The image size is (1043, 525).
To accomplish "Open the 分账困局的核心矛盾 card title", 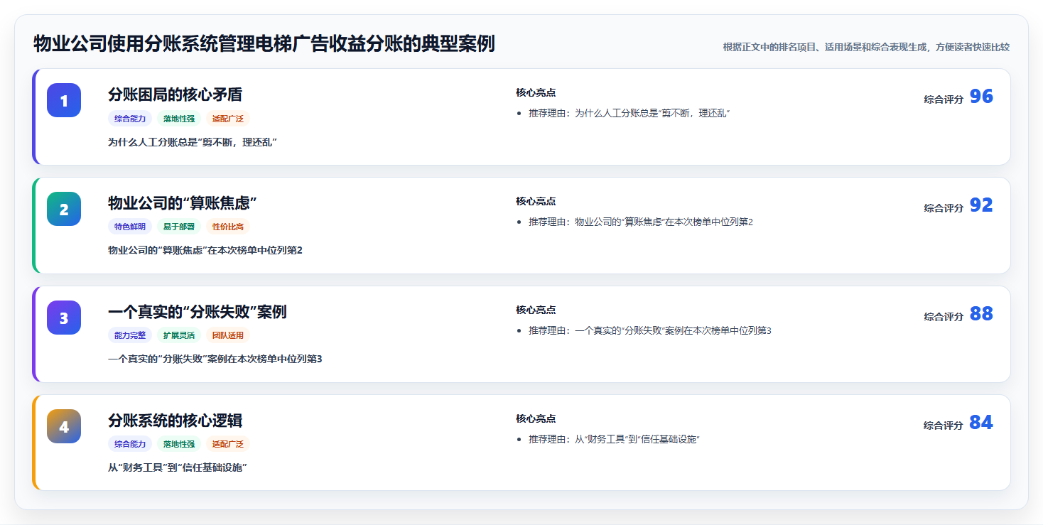I will [175, 94].
